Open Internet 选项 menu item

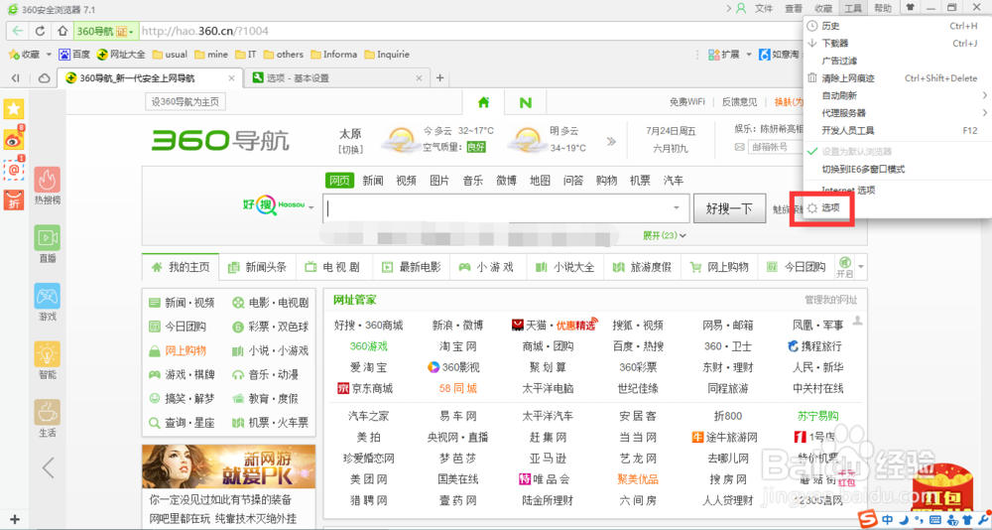click(x=897, y=190)
